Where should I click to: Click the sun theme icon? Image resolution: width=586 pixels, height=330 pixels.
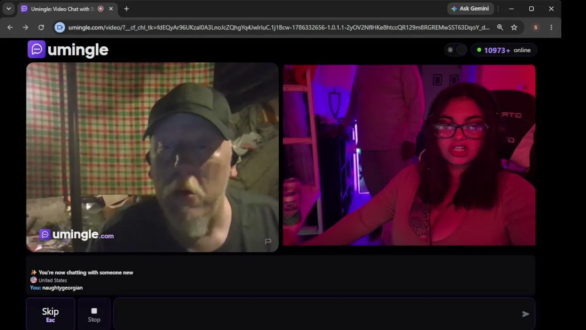point(450,50)
